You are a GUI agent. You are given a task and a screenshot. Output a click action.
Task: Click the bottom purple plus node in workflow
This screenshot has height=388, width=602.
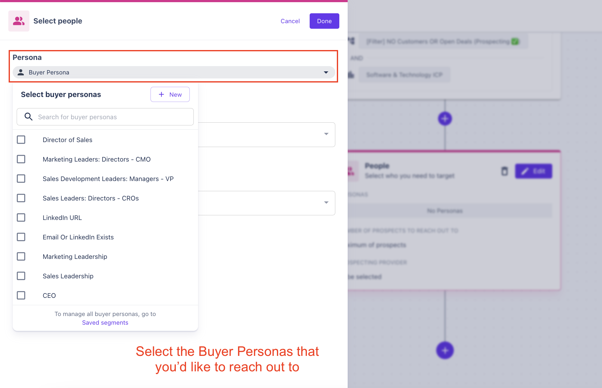point(445,350)
